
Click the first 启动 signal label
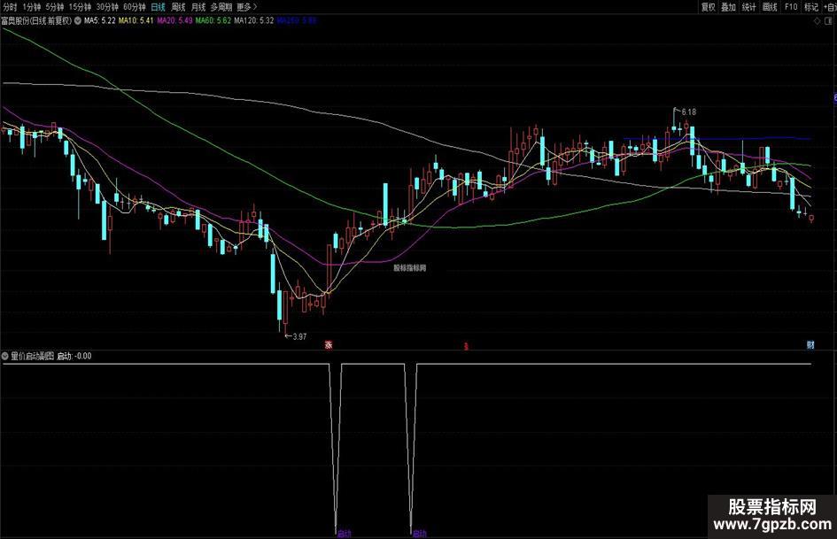point(345,533)
